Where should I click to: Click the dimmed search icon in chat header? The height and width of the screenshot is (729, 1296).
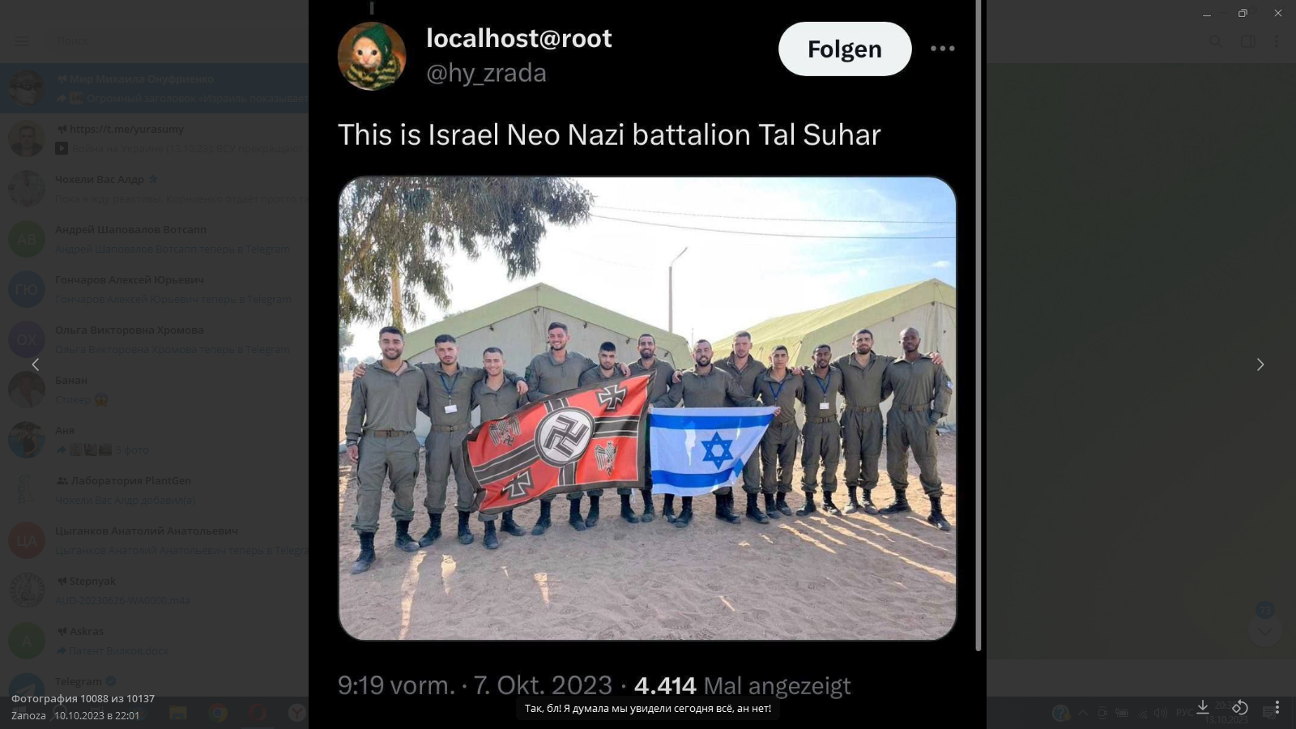(x=1216, y=40)
